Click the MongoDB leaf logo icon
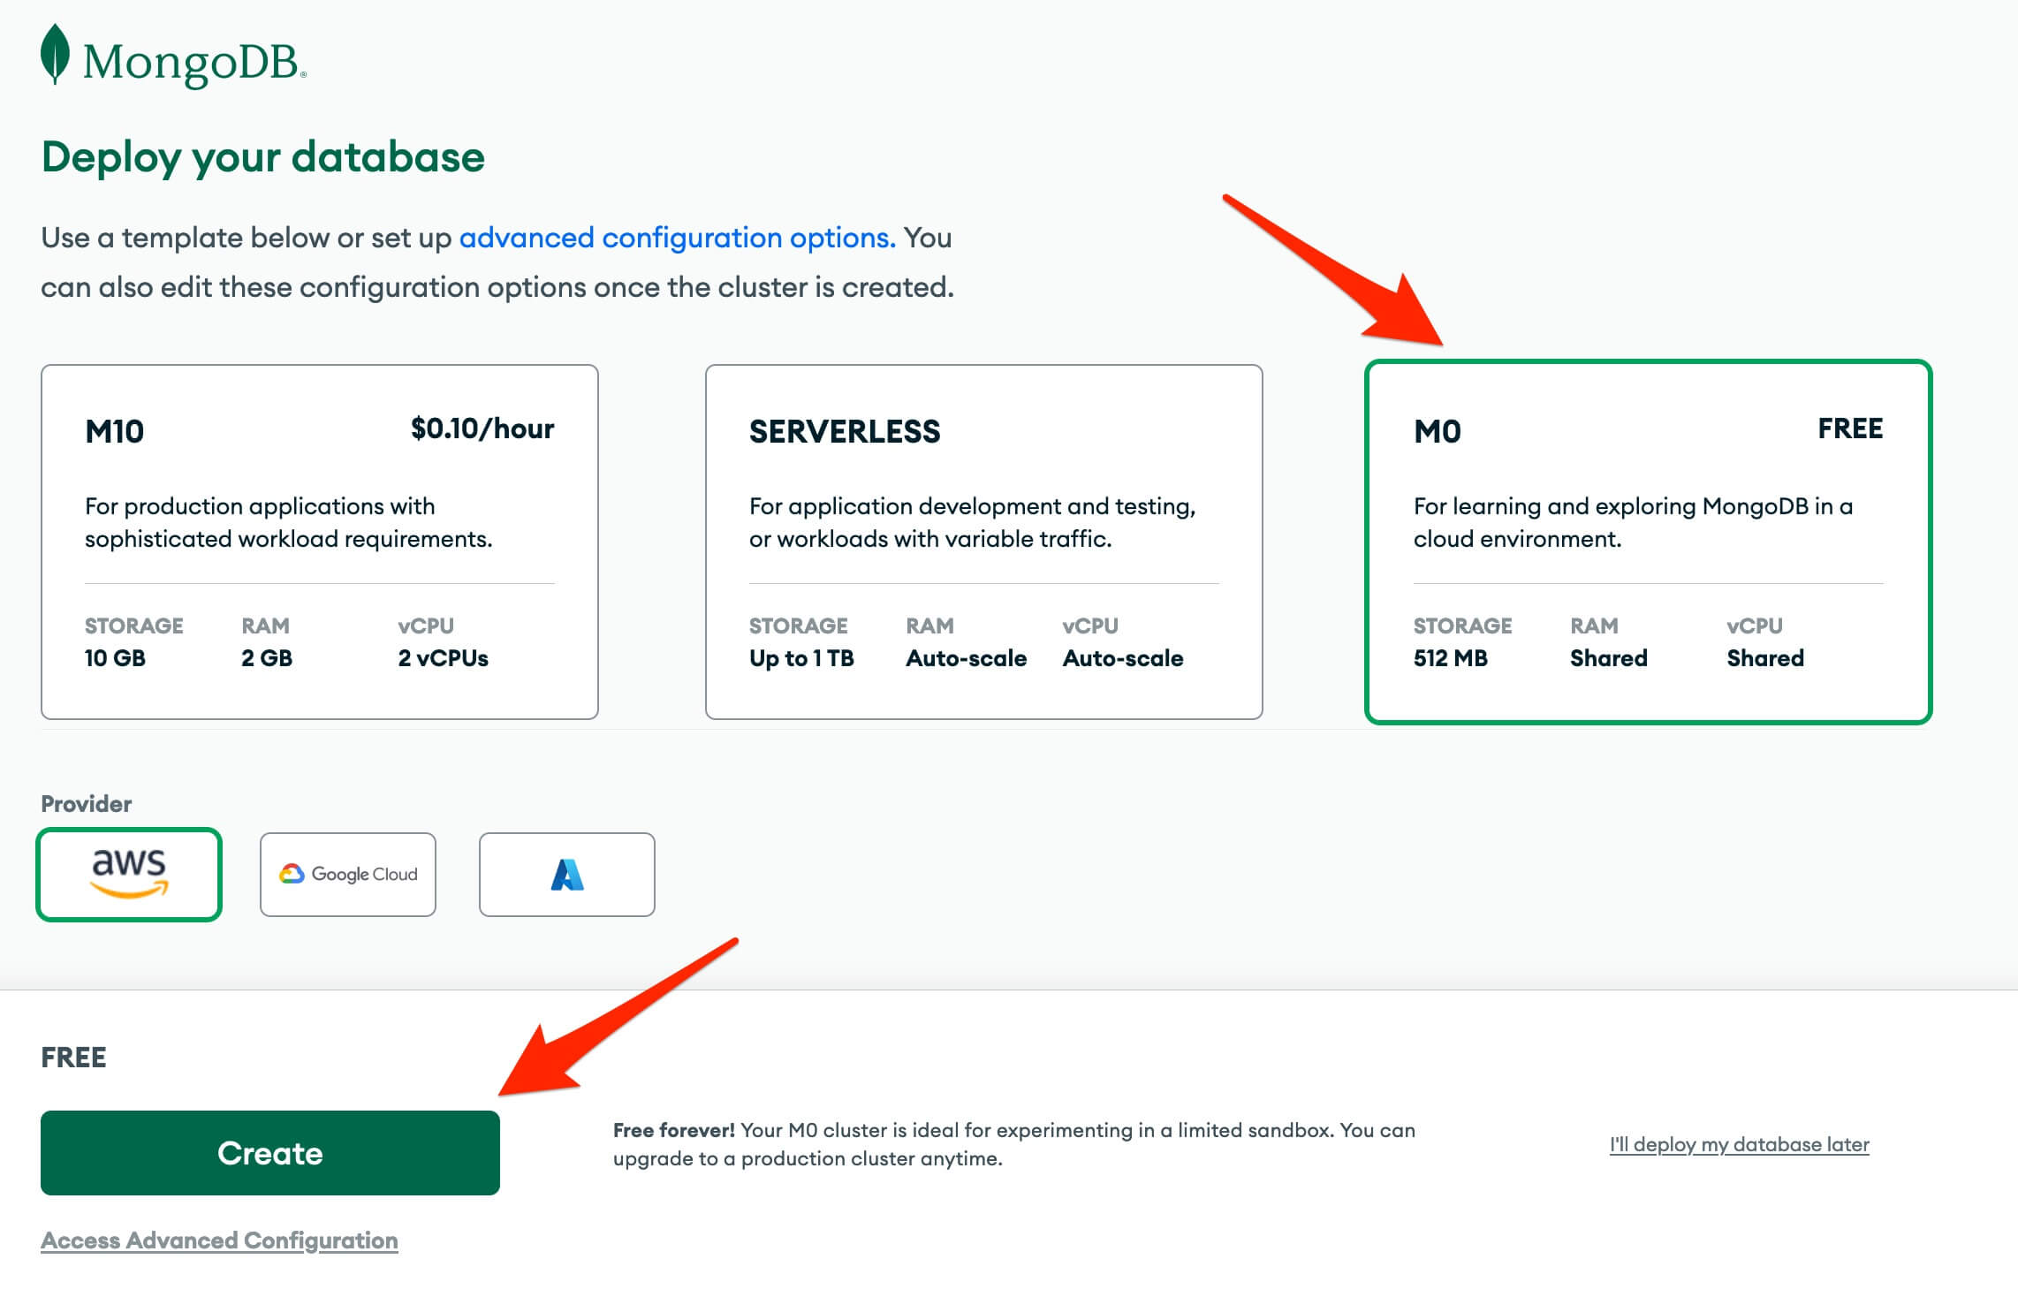Screen dimensions: 2018x1297 tap(55, 54)
